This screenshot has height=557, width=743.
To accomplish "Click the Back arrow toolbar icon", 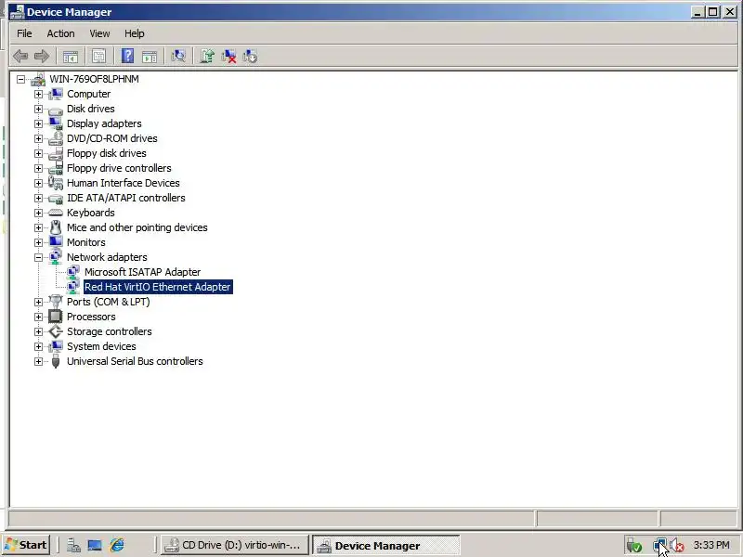I will click(x=20, y=57).
